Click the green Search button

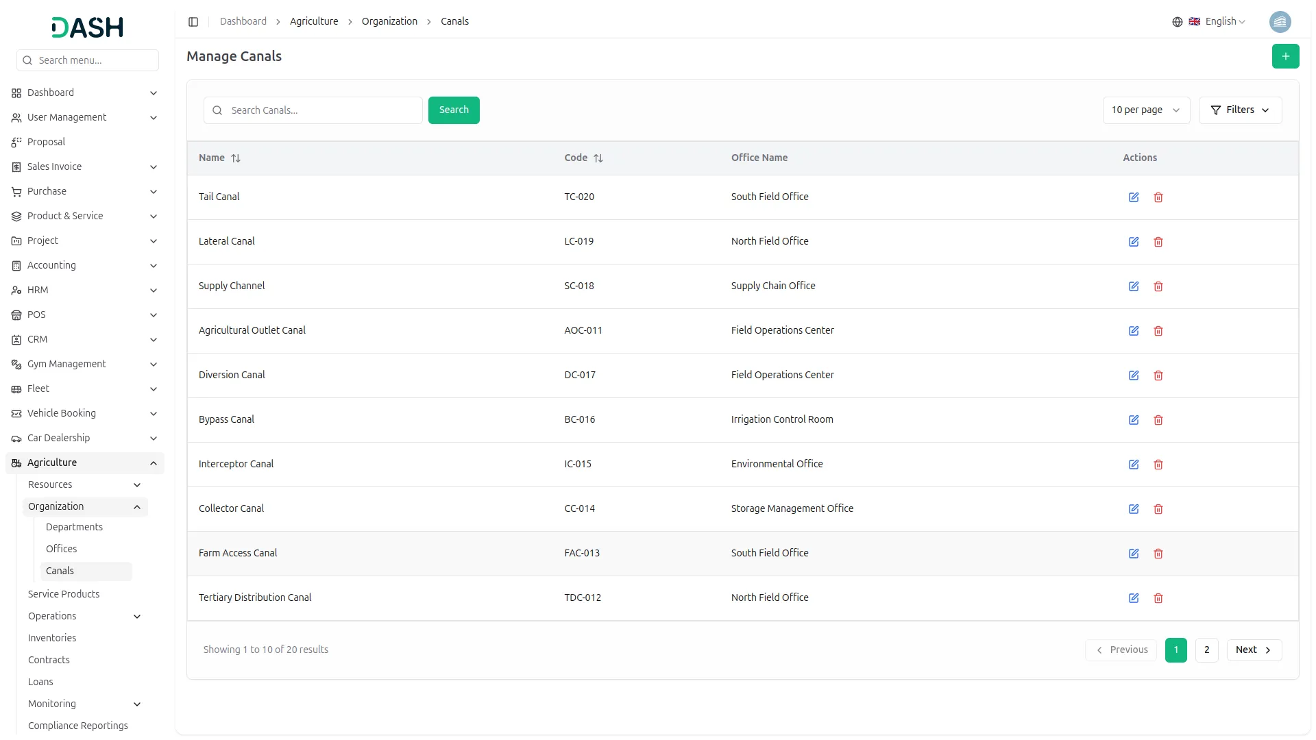(454, 110)
